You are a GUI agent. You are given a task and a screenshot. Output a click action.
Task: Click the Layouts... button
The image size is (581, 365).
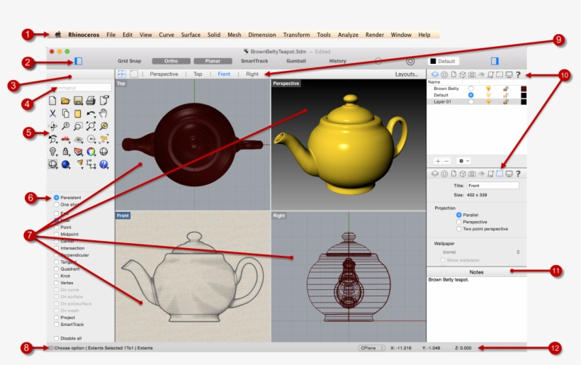point(407,74)
